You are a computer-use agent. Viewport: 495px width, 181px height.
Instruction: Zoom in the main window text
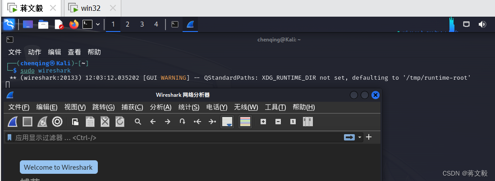263,122
